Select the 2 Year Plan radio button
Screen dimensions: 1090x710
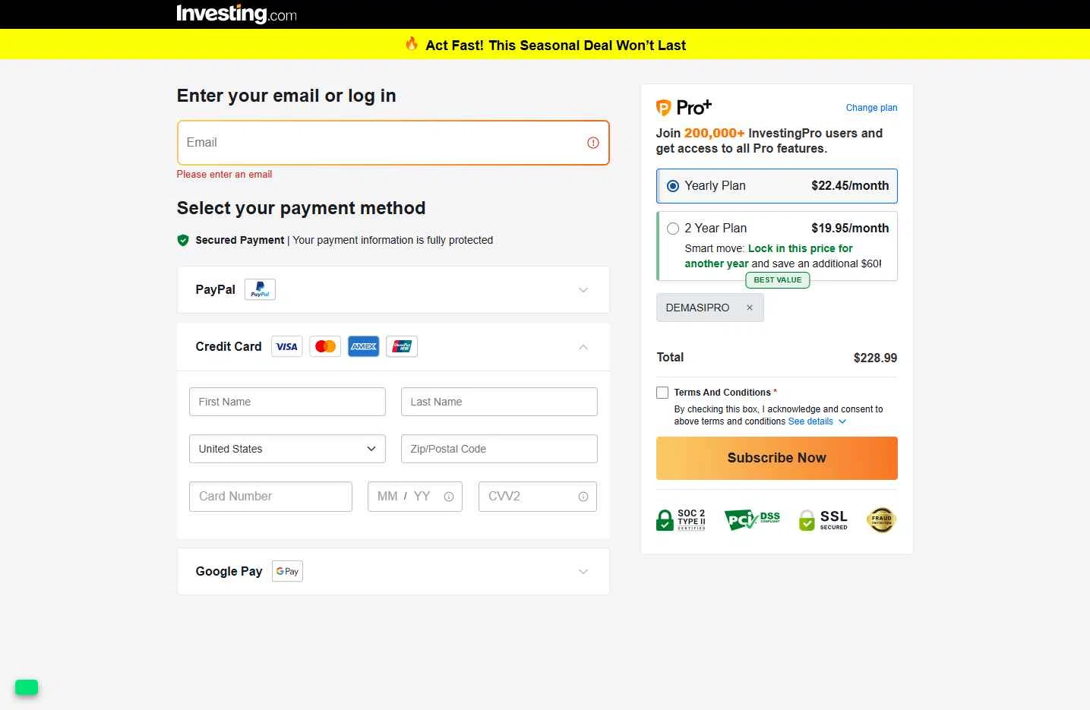[x=673, y=229]
